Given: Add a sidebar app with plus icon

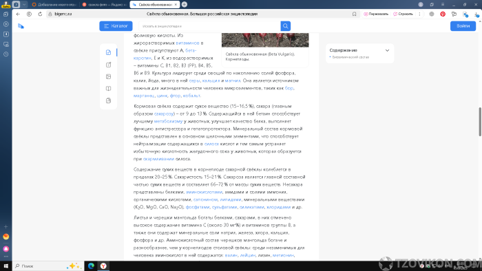Looking at the screenshot, I should pyautogui.click(x=6, y=226).
